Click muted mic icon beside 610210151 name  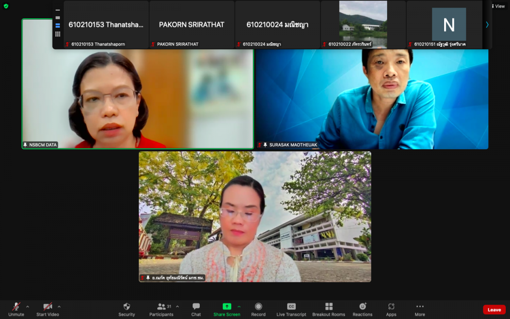click(x=410, y=44)
